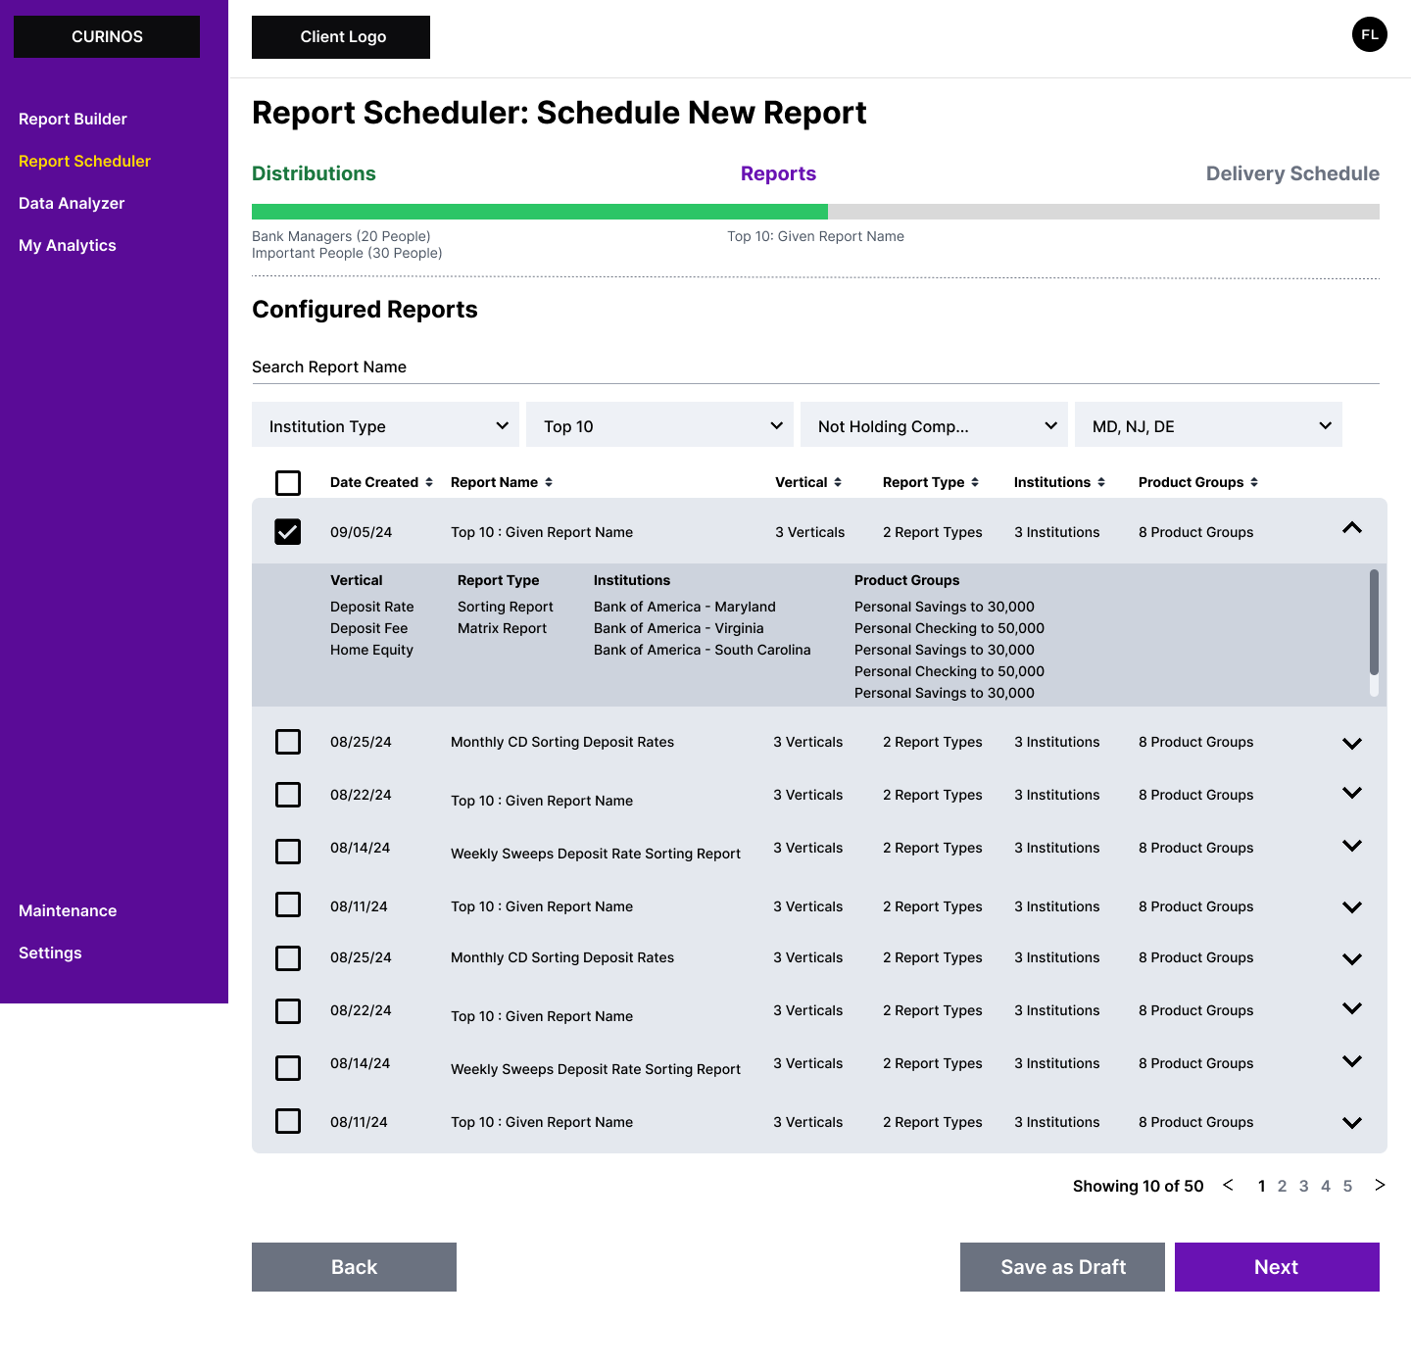This screenshot has width=1411, height=1368.
Task: Sort by Product Groups arrows
Action: tap(1253, 482)
